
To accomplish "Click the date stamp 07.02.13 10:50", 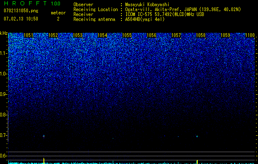I will (x=21, y=19).
